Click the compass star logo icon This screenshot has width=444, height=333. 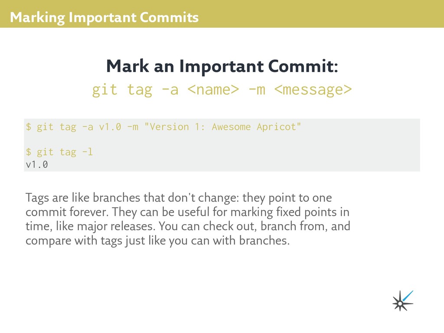coord(402,301)
